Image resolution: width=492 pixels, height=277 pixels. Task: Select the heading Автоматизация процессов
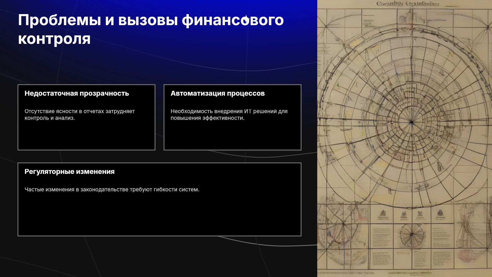(x=218, y=93)
